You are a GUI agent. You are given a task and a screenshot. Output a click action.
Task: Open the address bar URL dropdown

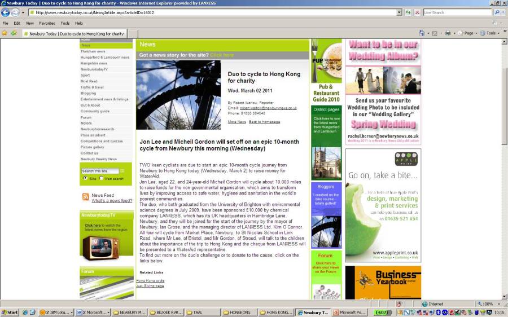point(399,12)
